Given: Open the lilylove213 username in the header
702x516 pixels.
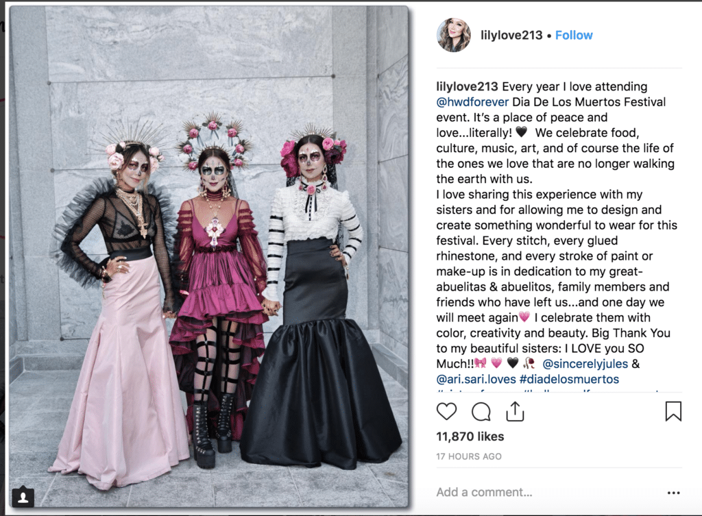Looking at the screenshot, I should 511,36.
